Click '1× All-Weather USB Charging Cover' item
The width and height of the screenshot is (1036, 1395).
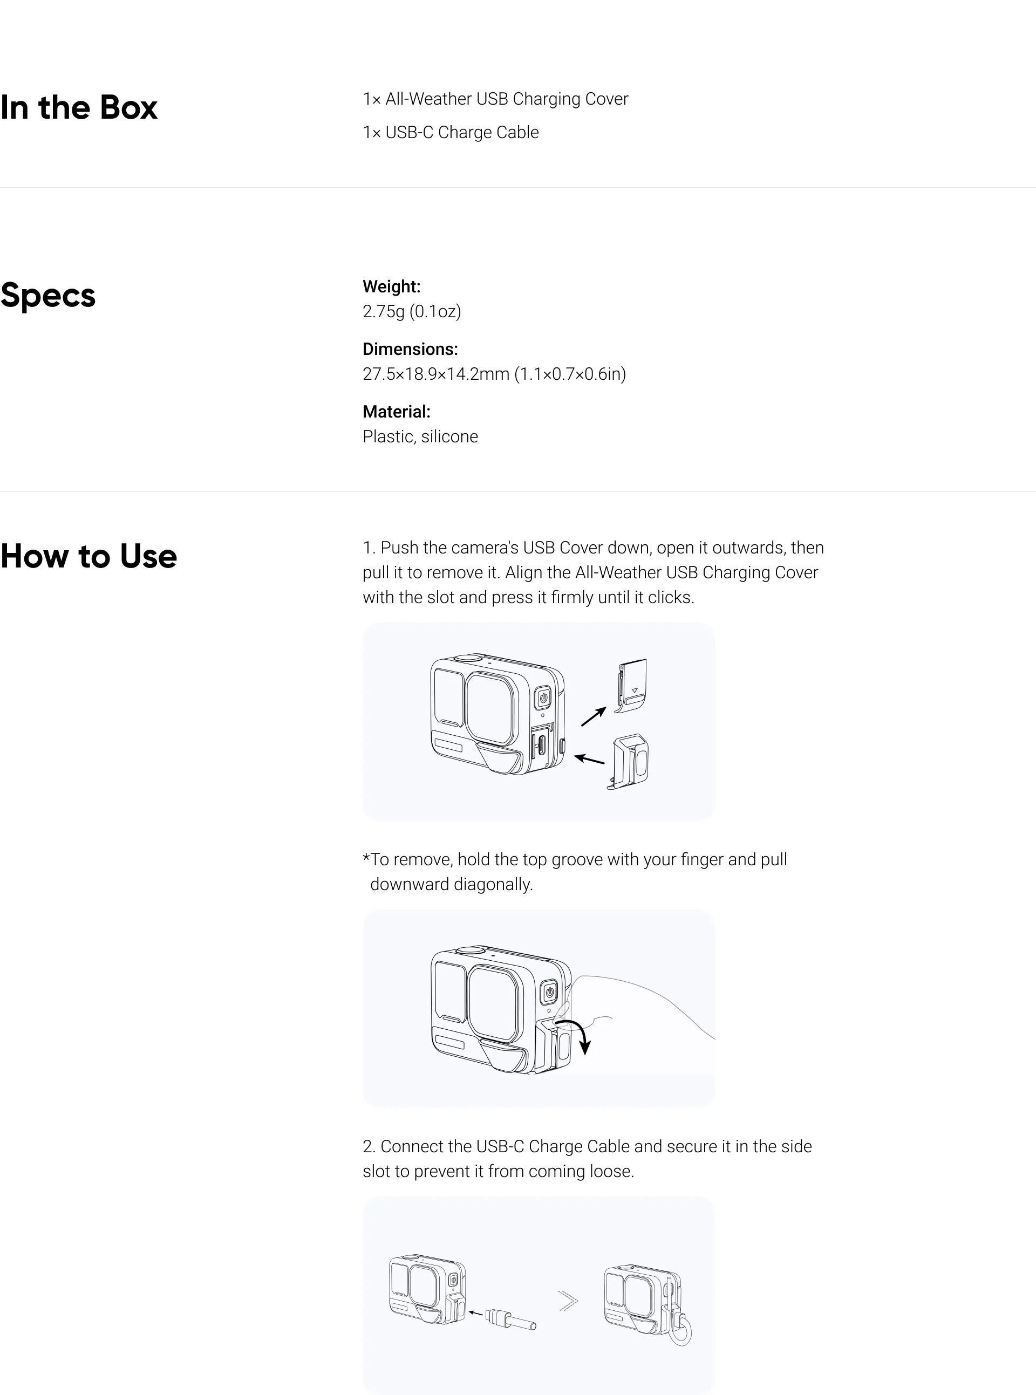[x=495, y=99]
